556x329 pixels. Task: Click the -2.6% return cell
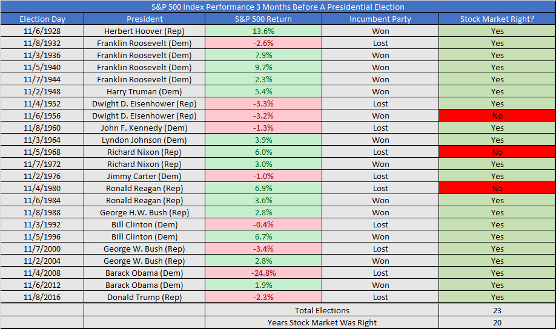click(x=263, y=43)
